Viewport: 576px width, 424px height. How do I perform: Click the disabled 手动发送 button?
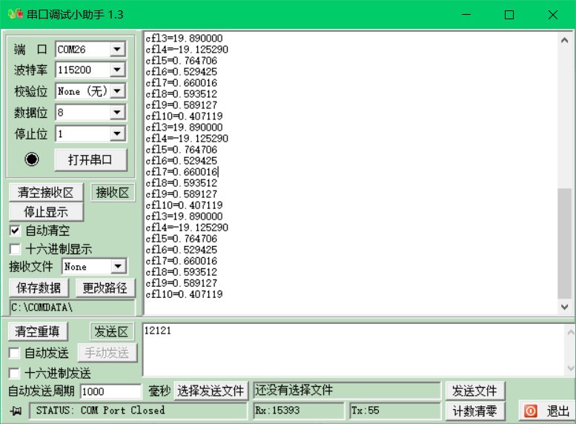107,353
